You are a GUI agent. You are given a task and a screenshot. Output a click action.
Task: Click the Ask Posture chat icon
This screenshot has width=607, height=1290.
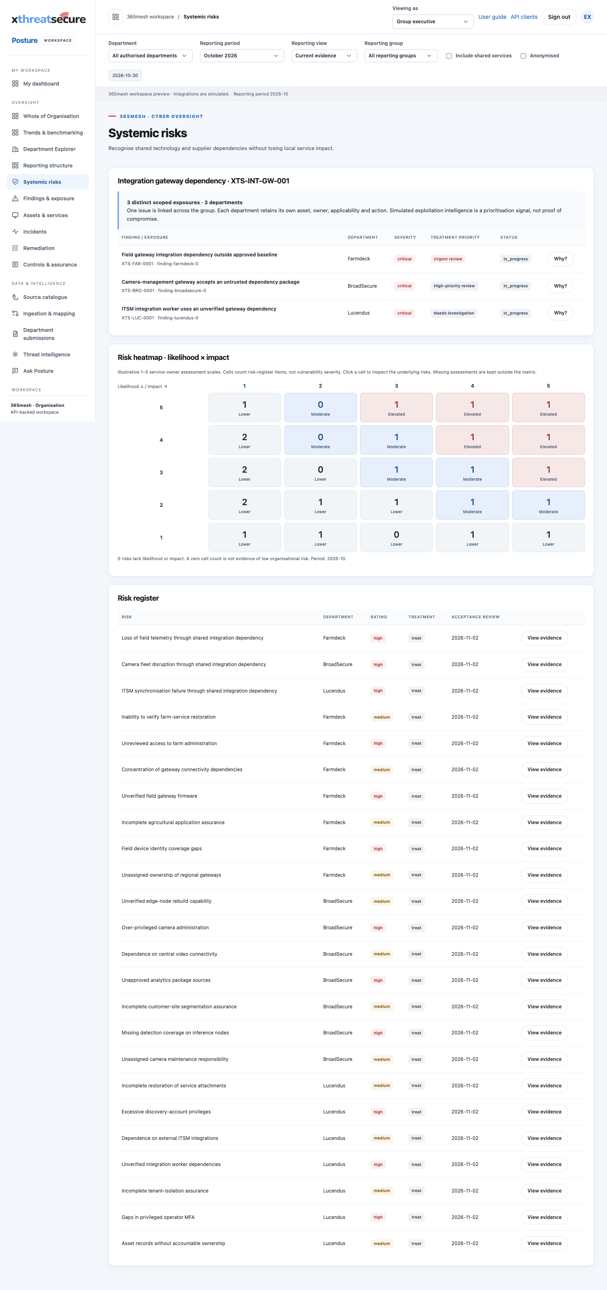(x=15, y=371)
